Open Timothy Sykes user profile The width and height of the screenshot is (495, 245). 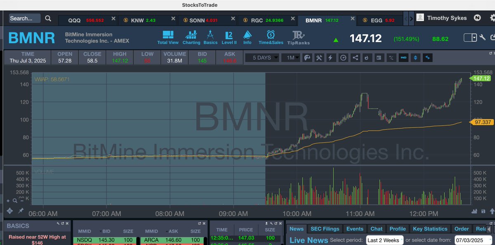point(442,18)
